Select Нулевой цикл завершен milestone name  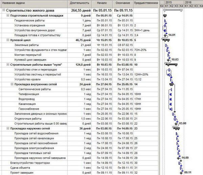coord(30,60)
